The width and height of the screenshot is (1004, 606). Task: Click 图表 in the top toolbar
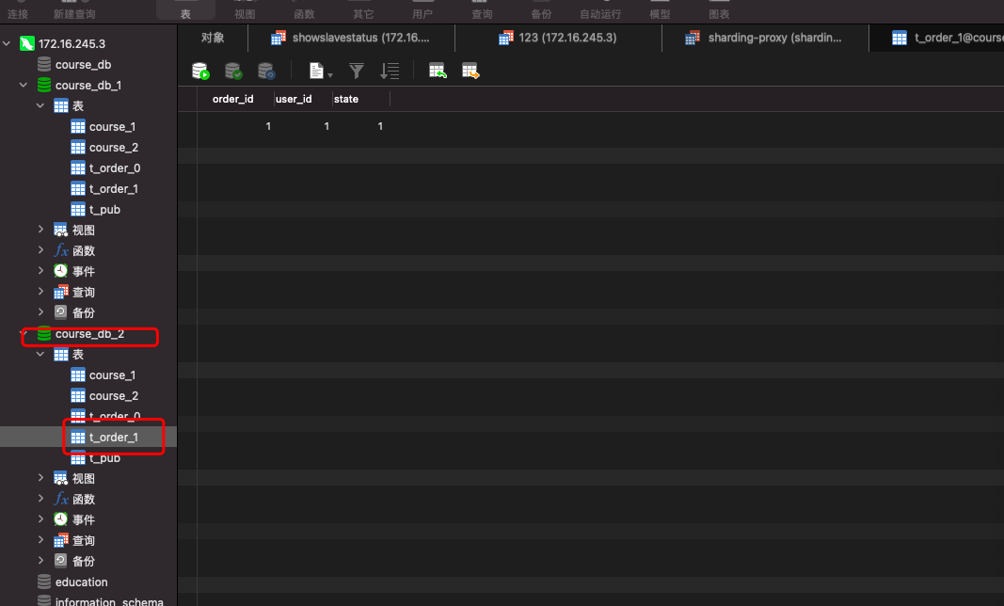(x=719, y=14)
